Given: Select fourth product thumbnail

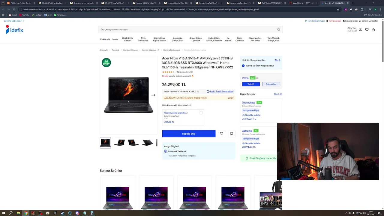Looking at the screenshot, I should [148, 143].
